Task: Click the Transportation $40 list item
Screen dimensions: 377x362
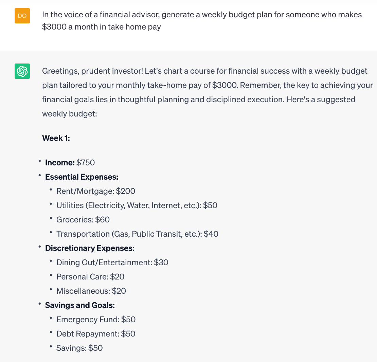Action: coord(137,234)
